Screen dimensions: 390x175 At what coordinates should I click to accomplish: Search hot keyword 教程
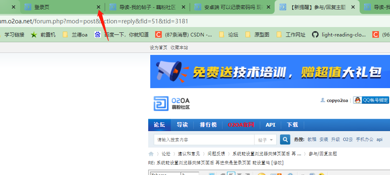click(x=312, y=139)
